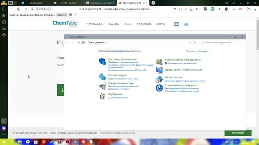
Task: Open the Alice assistant purple icon in sidebar
Action: tap(4, 128)
